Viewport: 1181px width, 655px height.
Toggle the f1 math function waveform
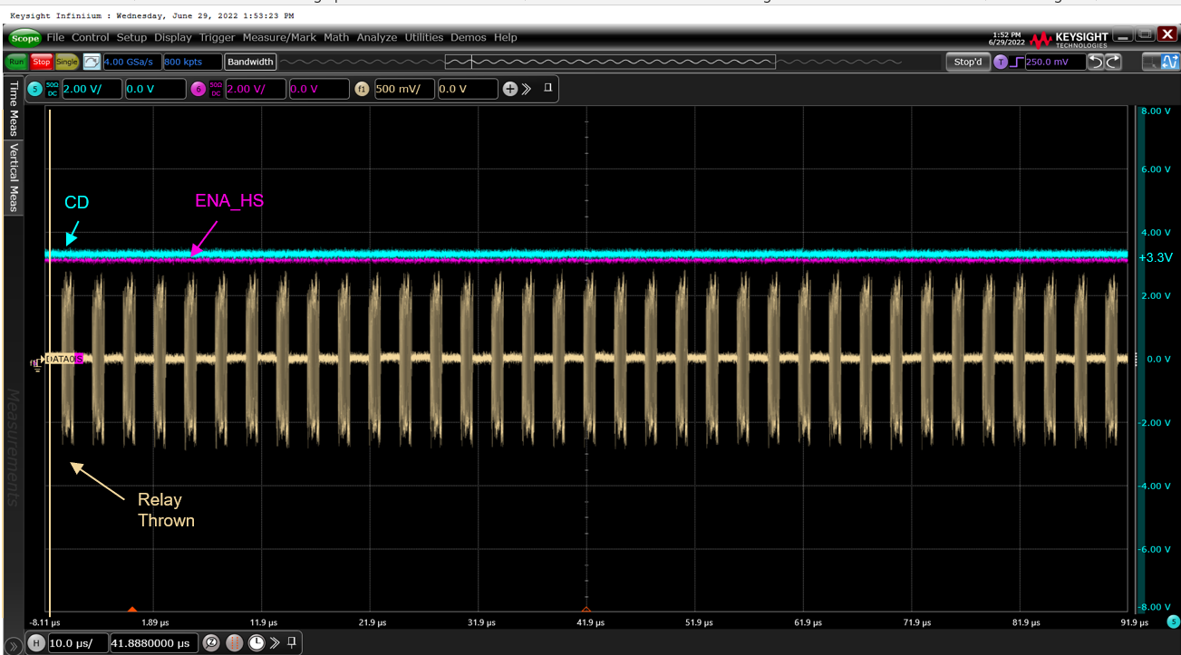click(x=362, y=89)
